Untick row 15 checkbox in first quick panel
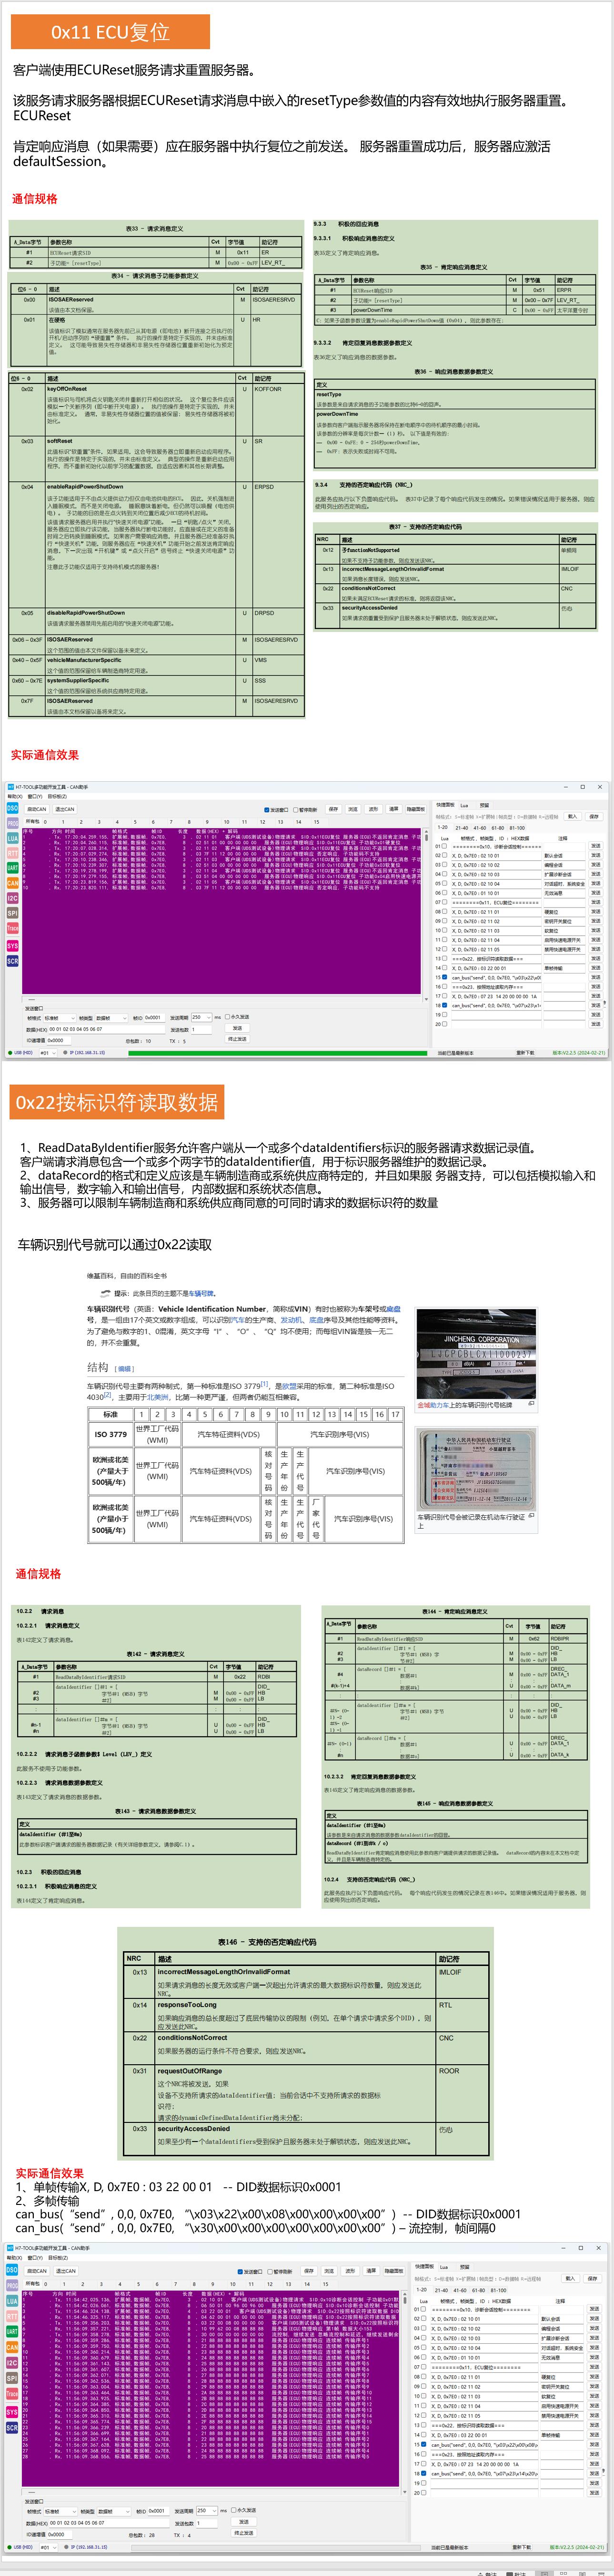 click(444, 978)
